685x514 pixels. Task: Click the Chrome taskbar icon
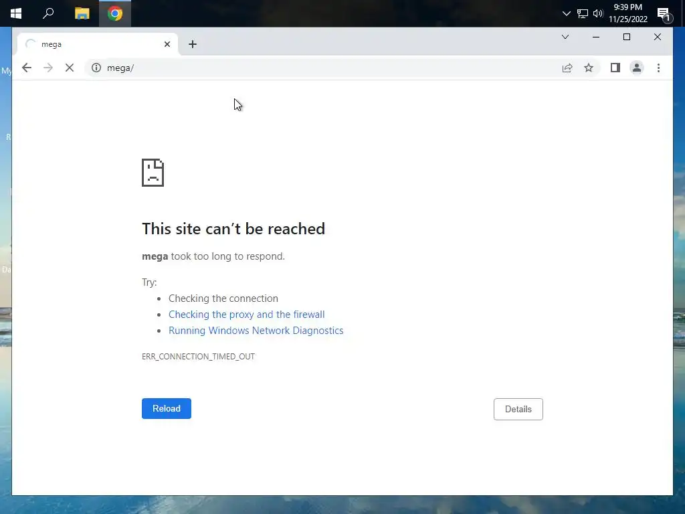point(115,13)
